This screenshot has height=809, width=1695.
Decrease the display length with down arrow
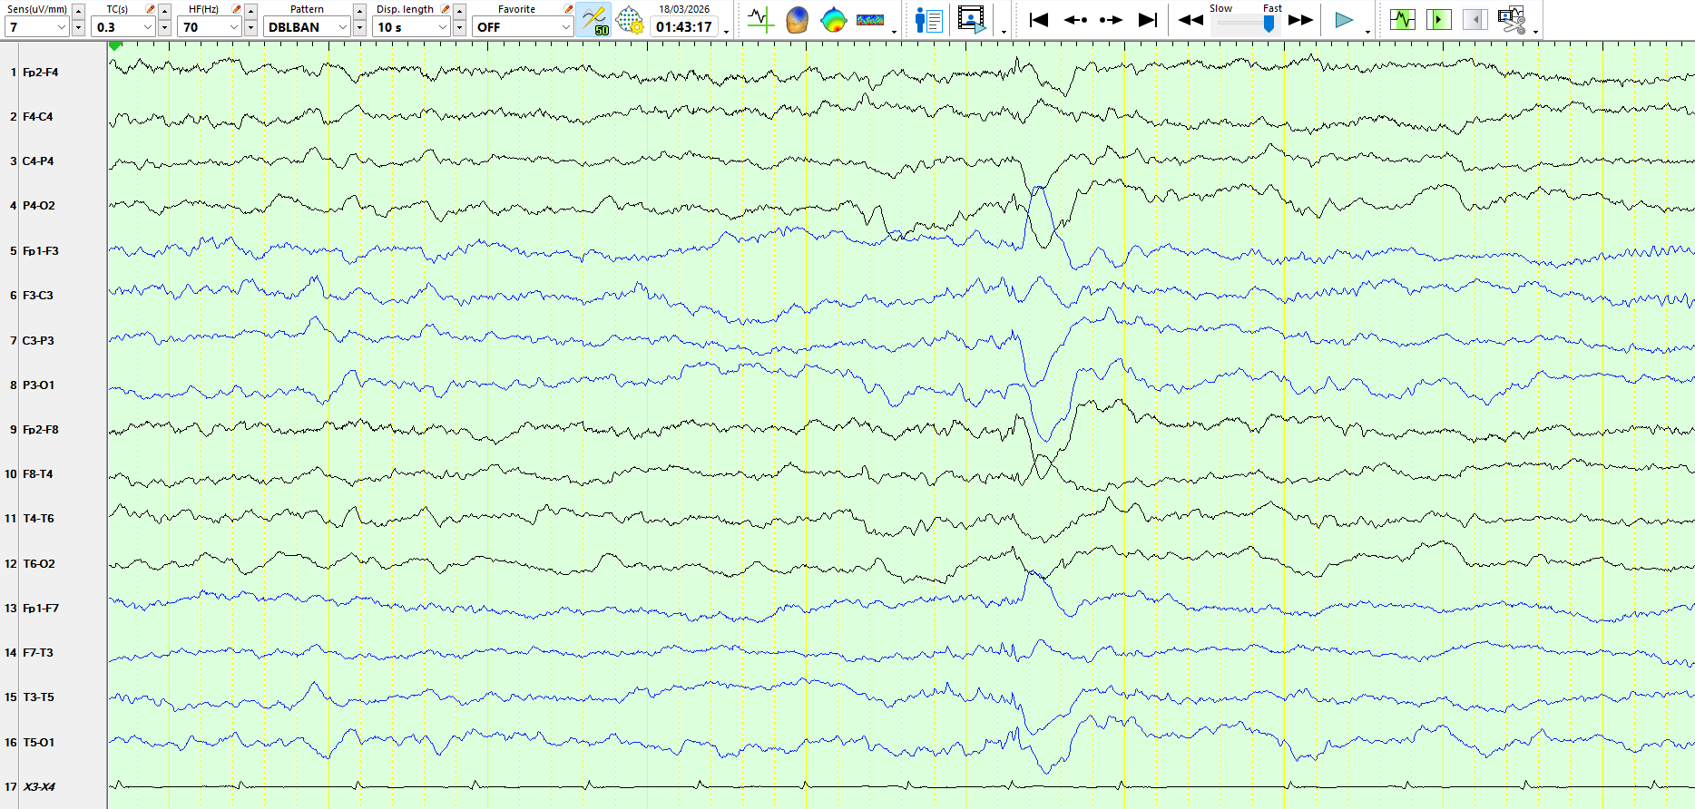click(x=460, y=27)
